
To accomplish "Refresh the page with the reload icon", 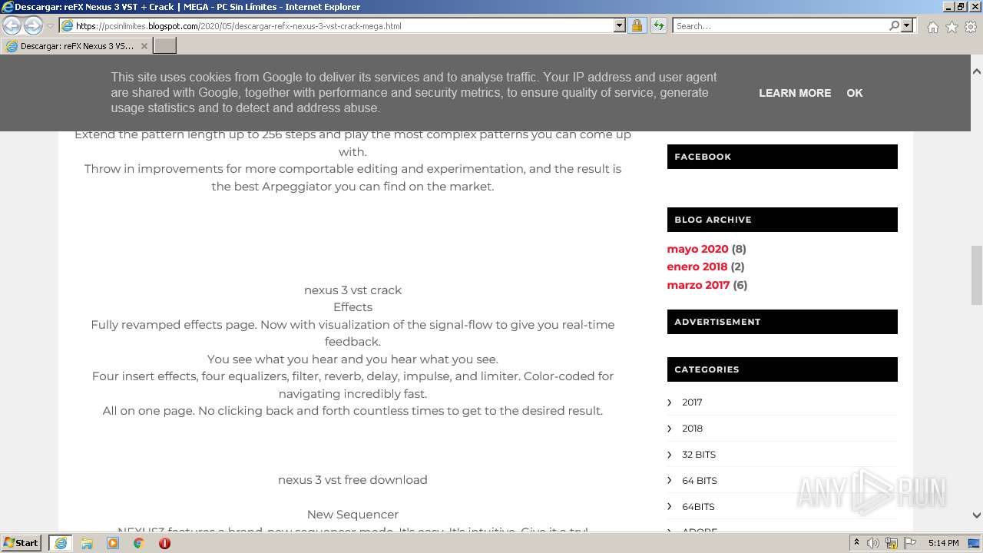I will click(x=658, y=26).
